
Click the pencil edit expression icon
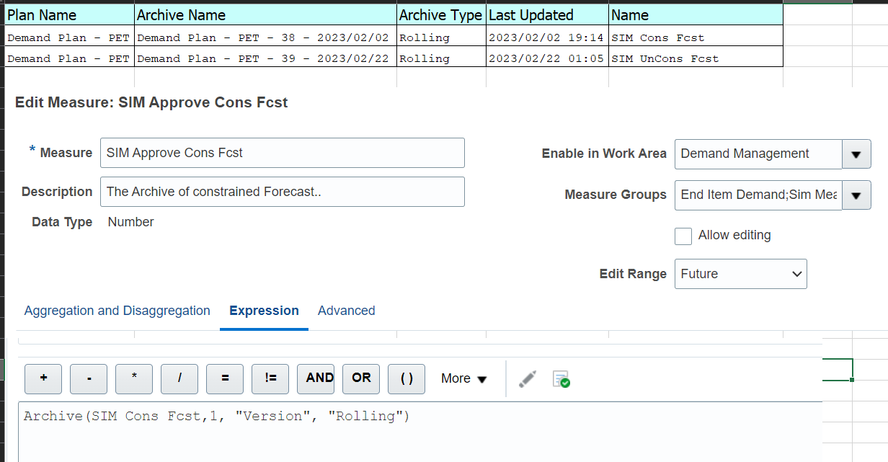(527, 378)
